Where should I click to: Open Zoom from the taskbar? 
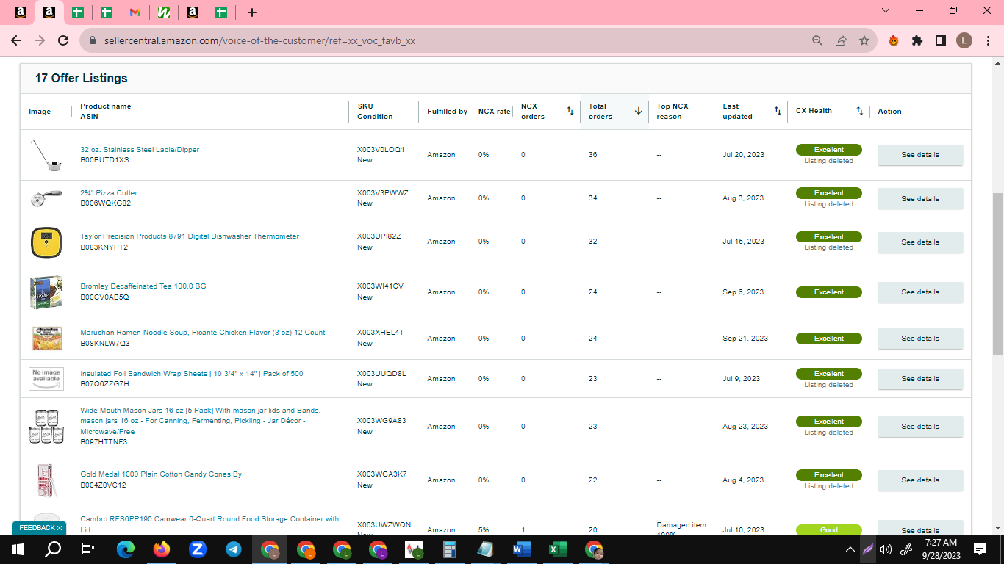198,549
